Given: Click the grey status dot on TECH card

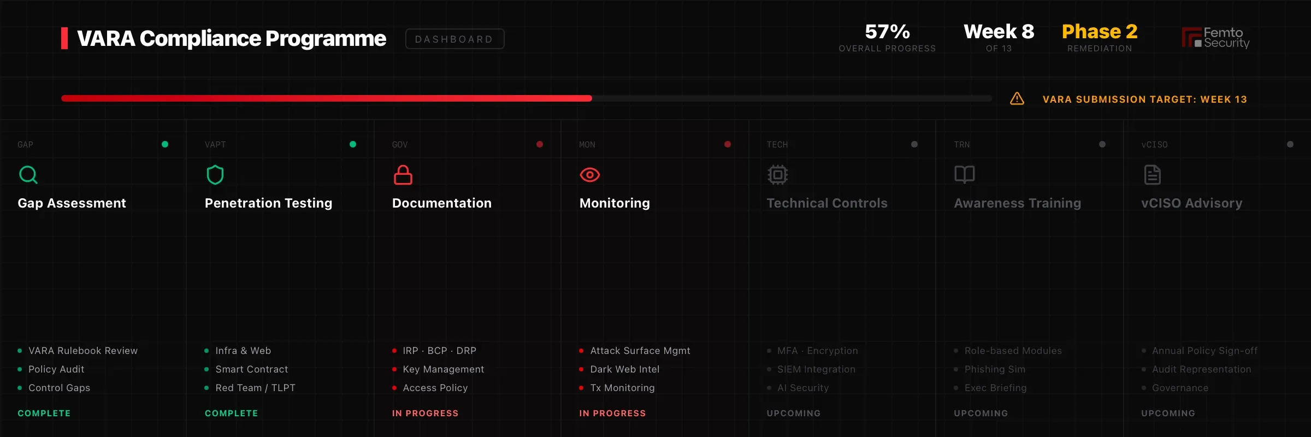Looking at the screenshot, I should (x=914, y=144).
